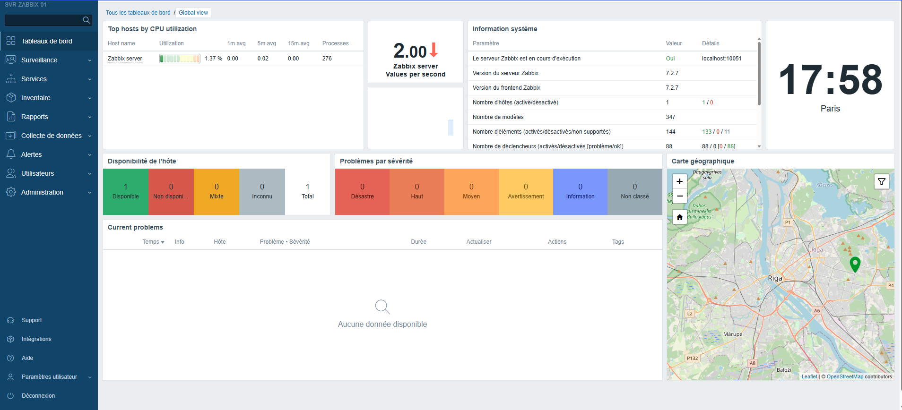The image size is (902, 410).
Task: Click the Administration gear icon
Action: [11, 192]
